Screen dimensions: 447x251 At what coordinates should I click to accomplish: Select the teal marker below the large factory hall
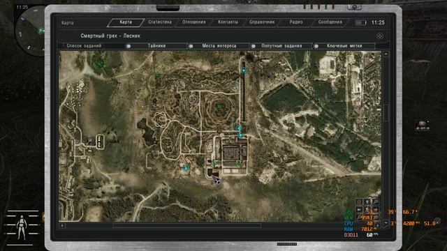(x=238, y=165)
